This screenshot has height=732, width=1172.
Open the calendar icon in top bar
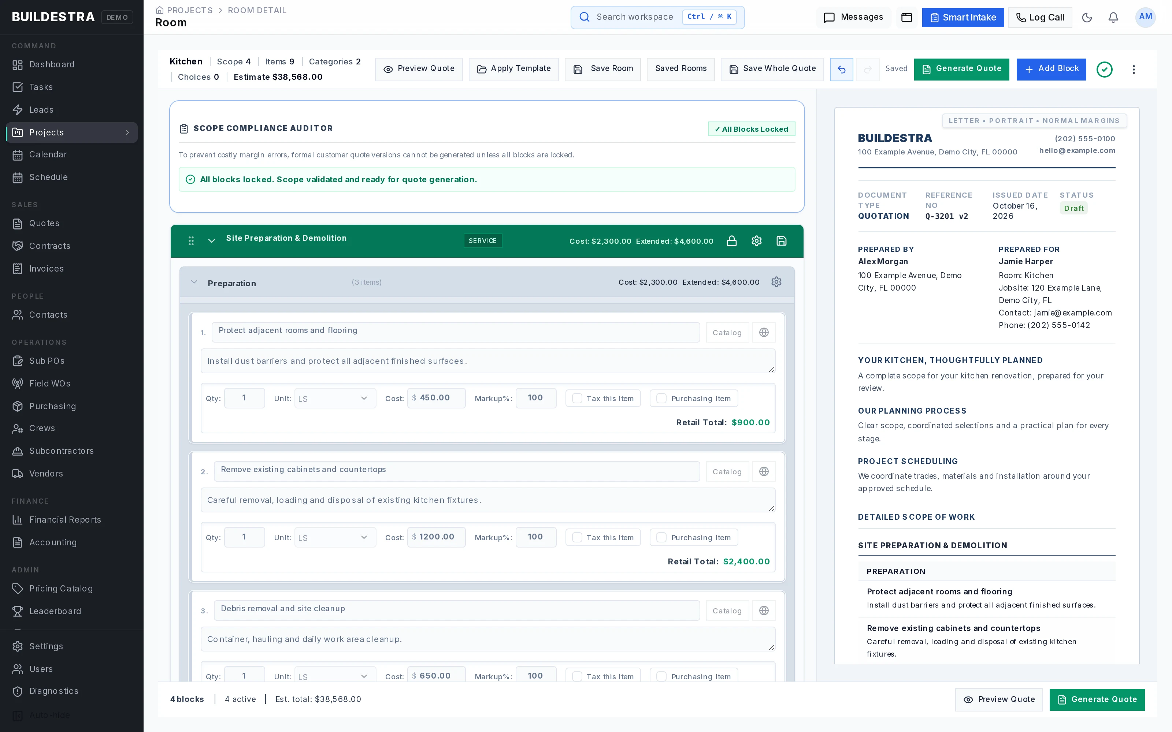click(x=906, y=18)
